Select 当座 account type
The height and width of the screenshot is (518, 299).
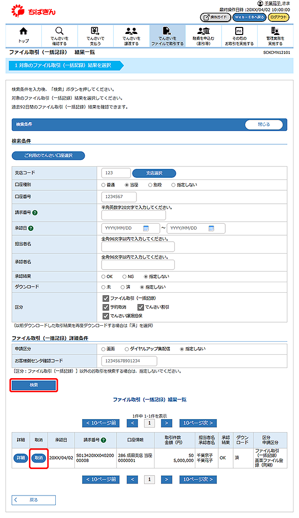point(127,185)
